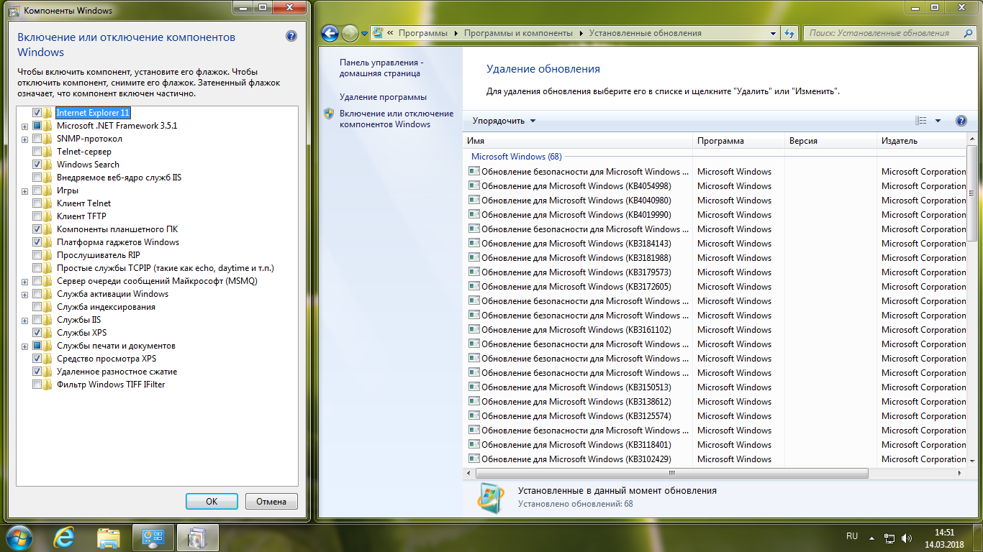The height and width of the screenshot is (552, 983).
Task: Click the update icon for KB3161102
Action: click(474, 330)
